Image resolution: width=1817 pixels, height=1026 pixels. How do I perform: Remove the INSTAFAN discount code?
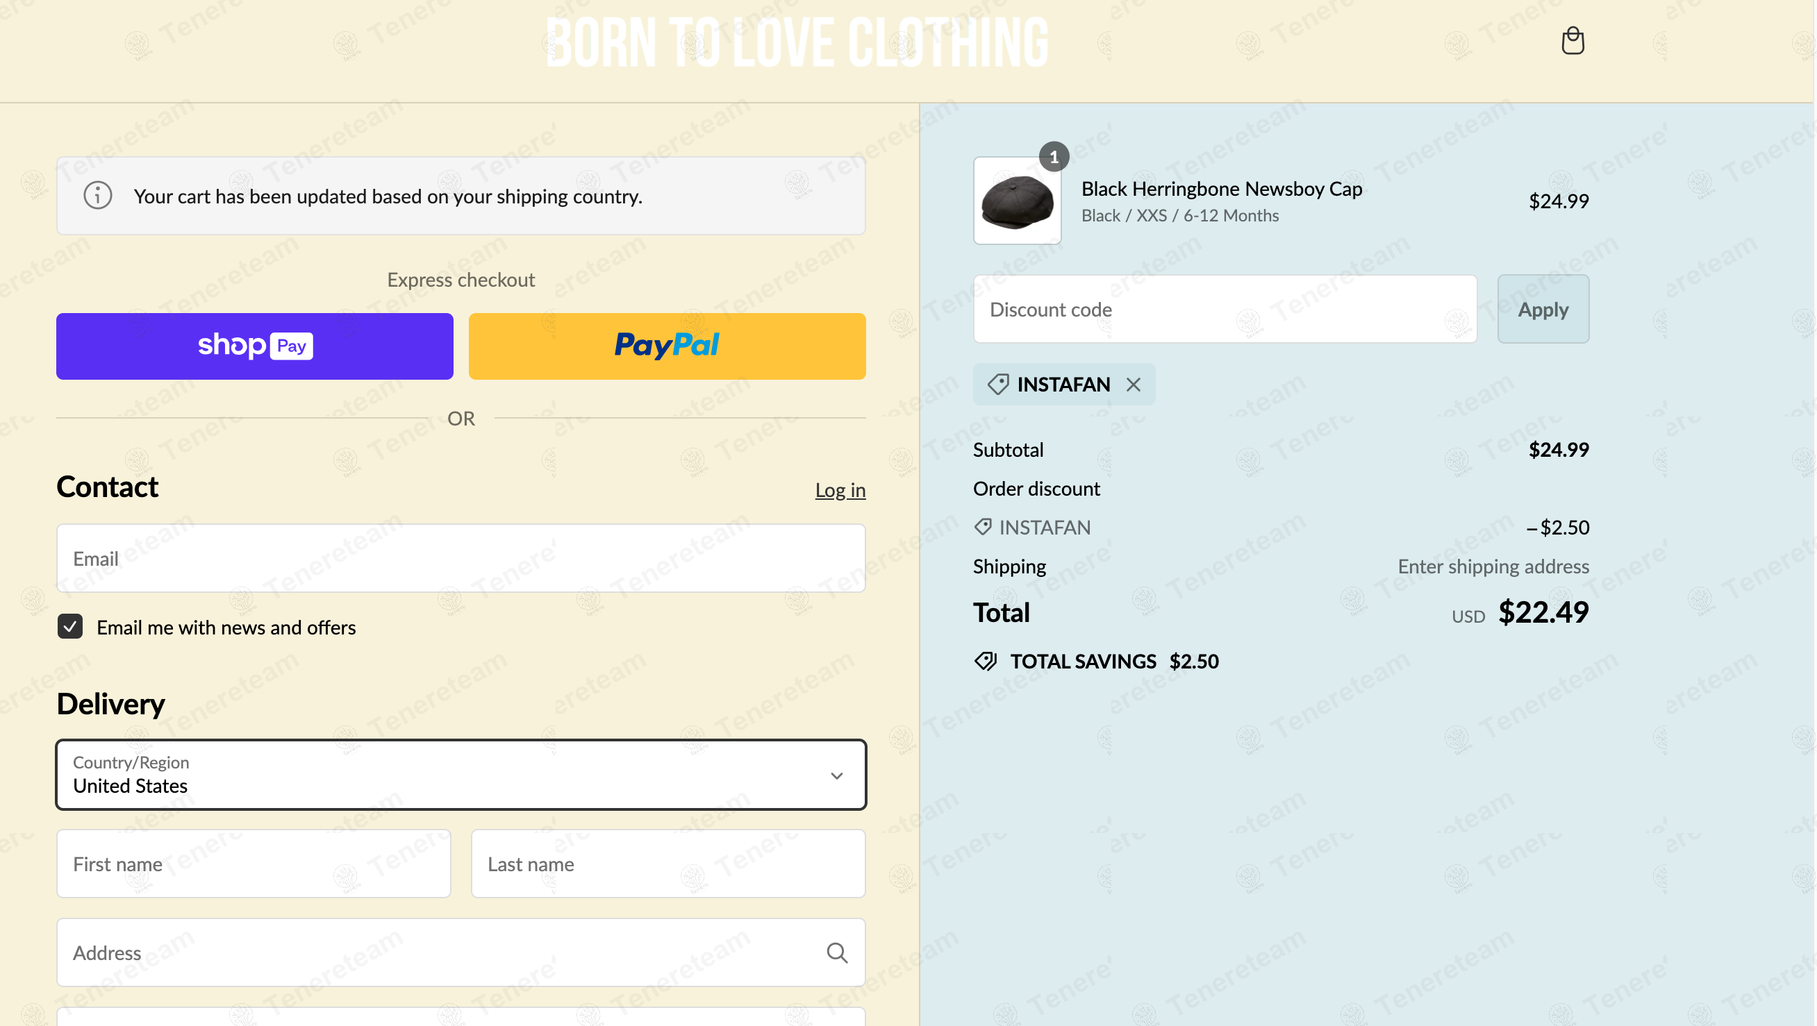tap(1133, 385)
